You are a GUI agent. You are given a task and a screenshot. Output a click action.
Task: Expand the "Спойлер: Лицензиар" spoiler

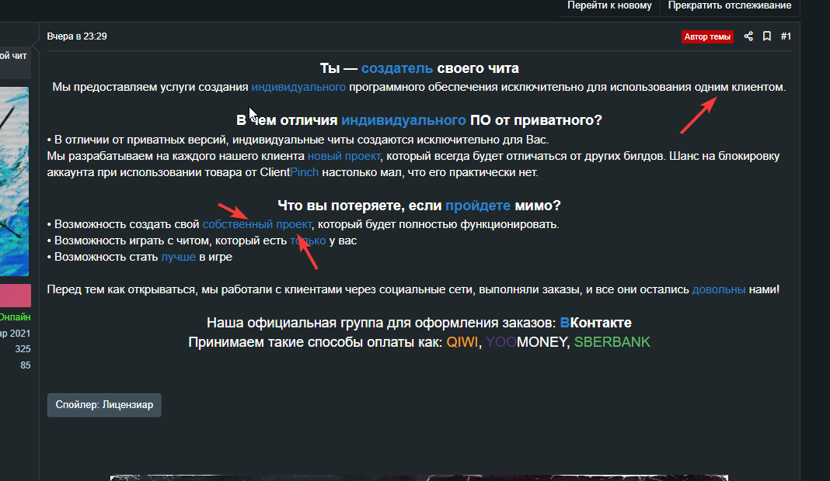pos(103,404)
